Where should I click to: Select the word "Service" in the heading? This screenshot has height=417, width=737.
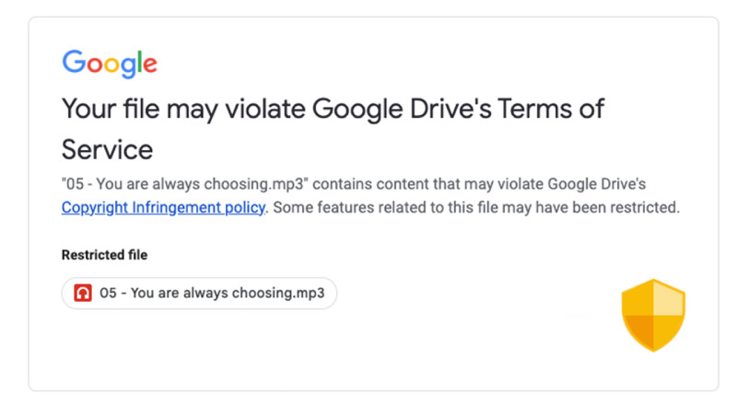[x=107, y=148]
